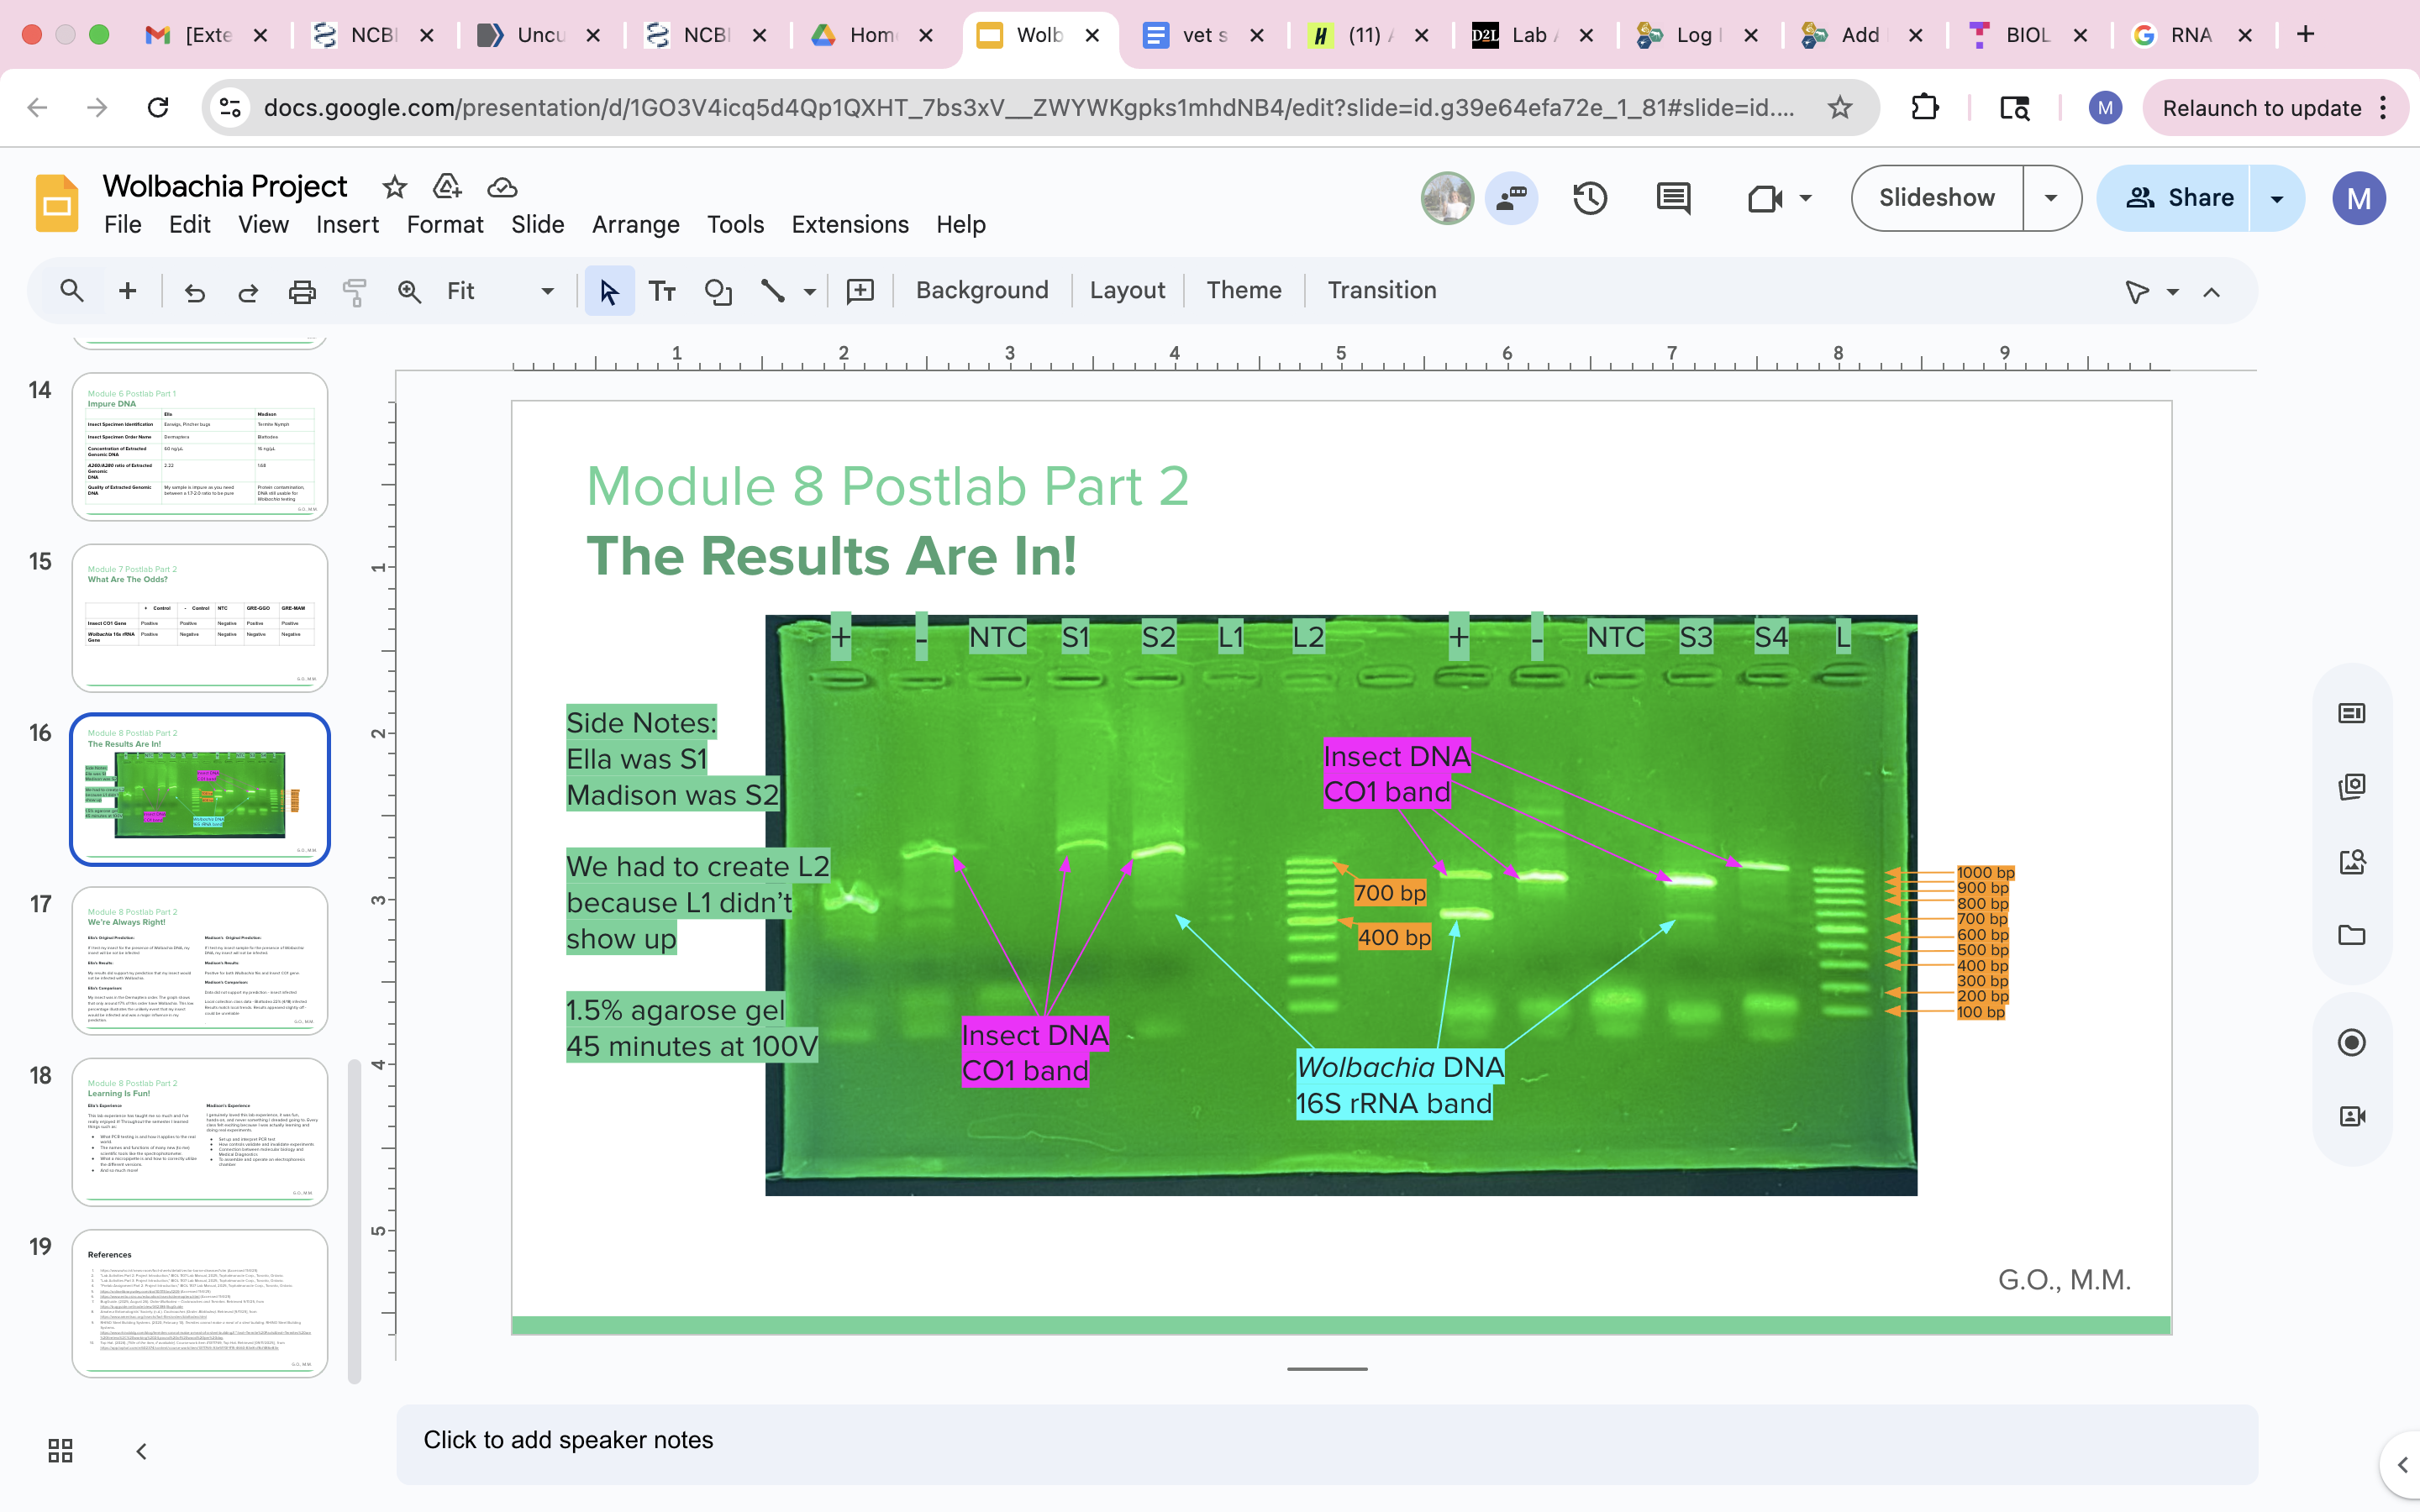Open the Fit zoom level dropdown
This screenshot has height=1512, width=2420.
546,291
